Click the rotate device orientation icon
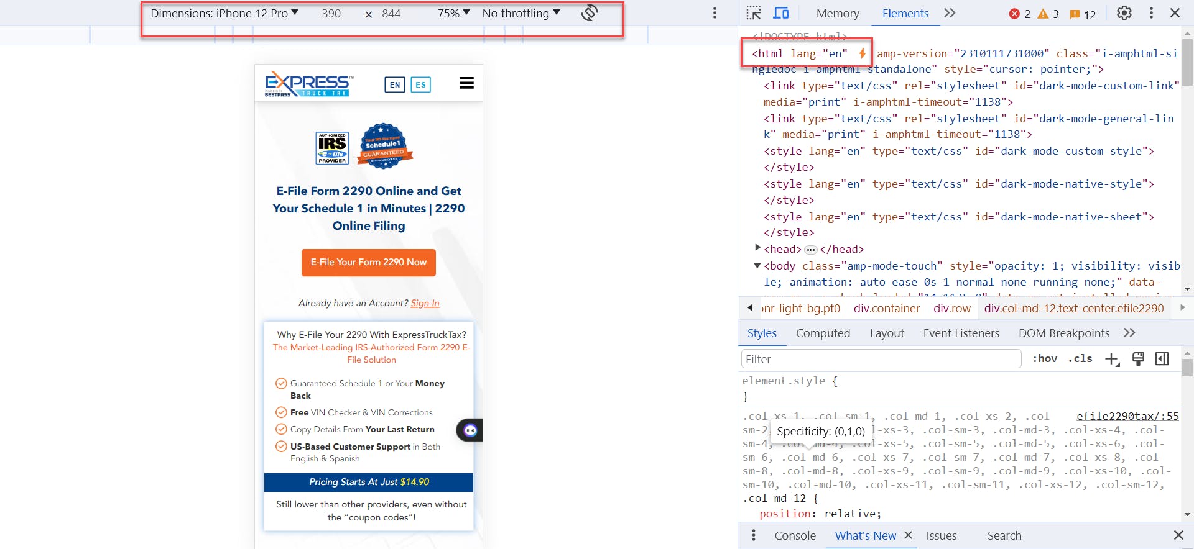This screenshot has height=549, width=1194. (x=590, y=13)
